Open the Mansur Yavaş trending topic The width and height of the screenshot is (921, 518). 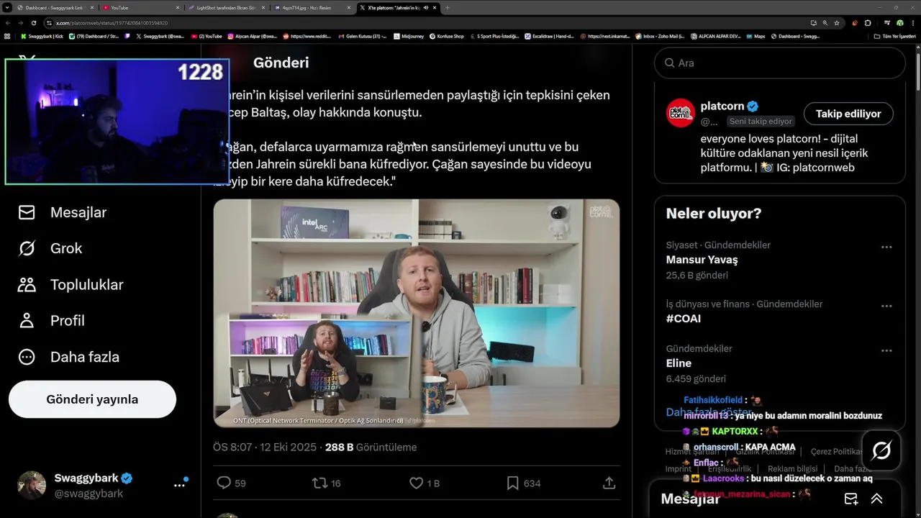coord(702,260)
